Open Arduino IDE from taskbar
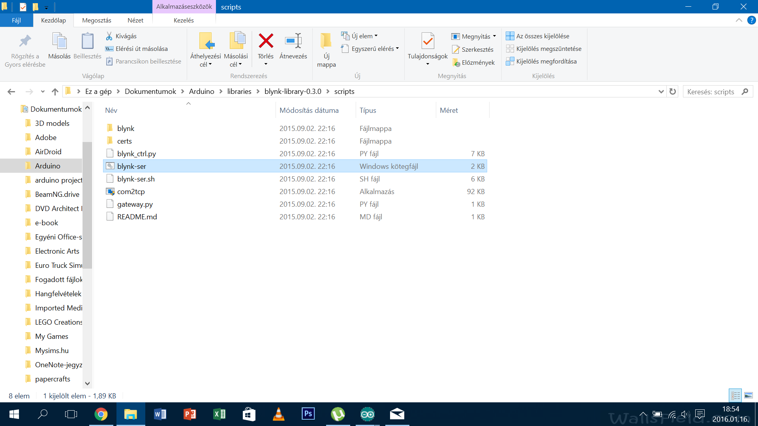The image size is (758, 426). click(x=367, y=414)
